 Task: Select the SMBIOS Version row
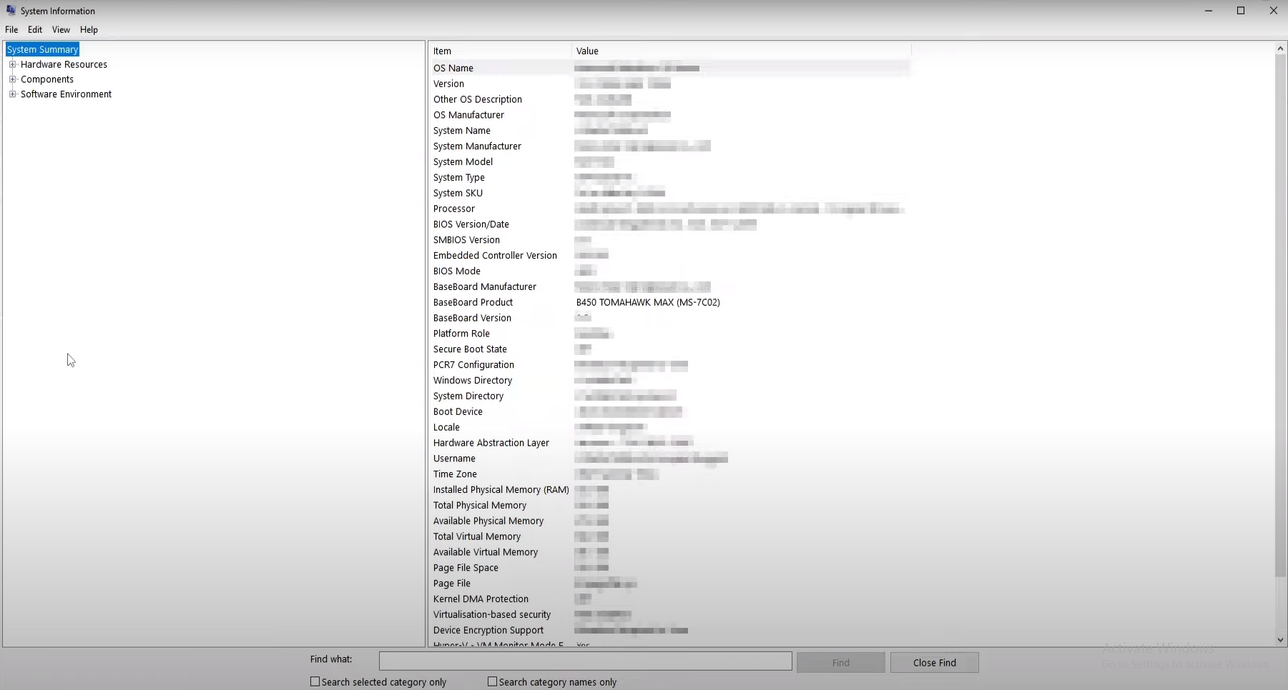(x=670, y=240)
